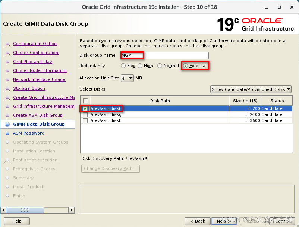
Task: Open Grid Infrastructure Managem... step
Action: (x=44, y=106)
